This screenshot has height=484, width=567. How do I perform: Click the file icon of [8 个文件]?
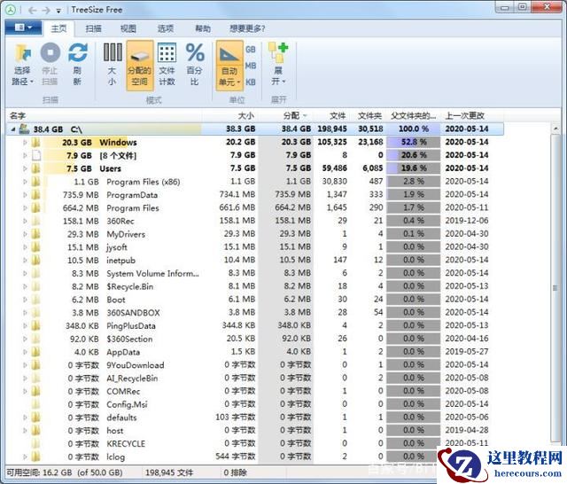click(x=36, y=155)
